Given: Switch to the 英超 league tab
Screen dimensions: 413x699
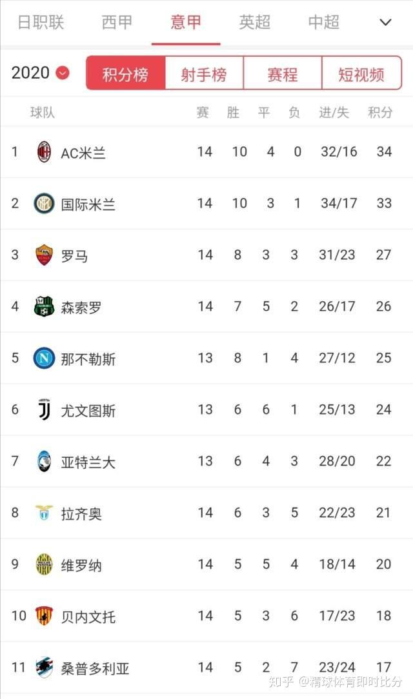Looking at the screenshot, I should pyautogui.click(x=255, y=23).
